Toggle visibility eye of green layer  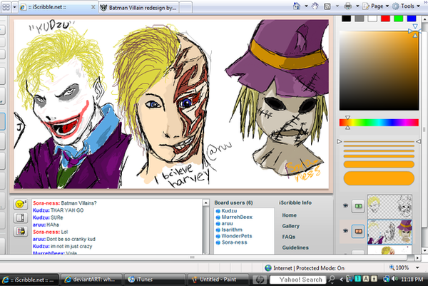[345, 205]
